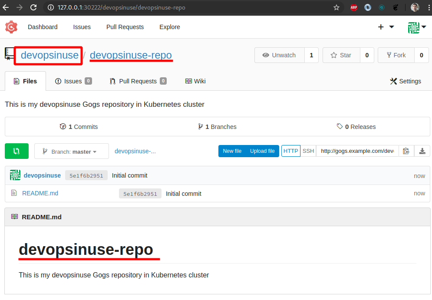Click the Unwatch button
This screenshot has width=432, height=300.
pyautogui.click(x=279, y=55)
